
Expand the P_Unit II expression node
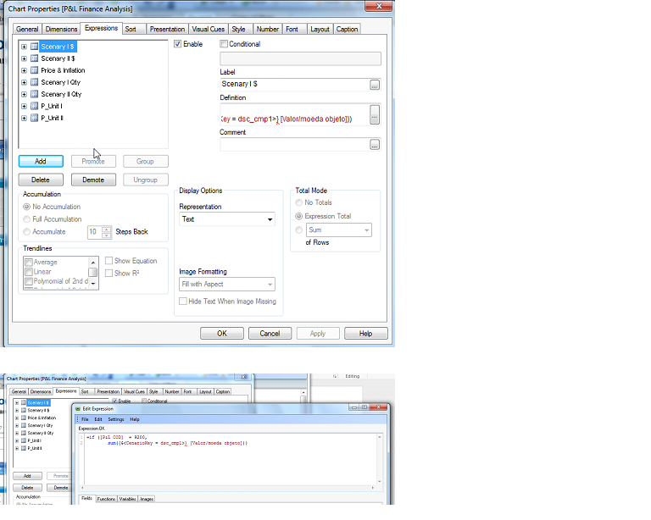24,119
